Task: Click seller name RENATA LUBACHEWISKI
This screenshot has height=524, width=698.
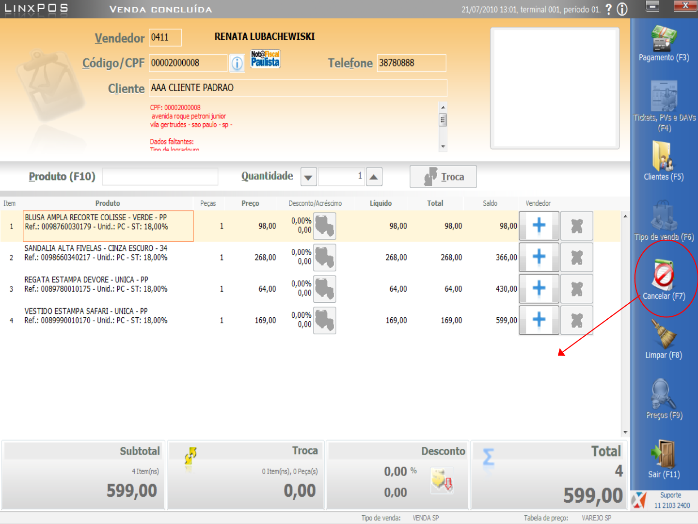Action: coord(265,37)
